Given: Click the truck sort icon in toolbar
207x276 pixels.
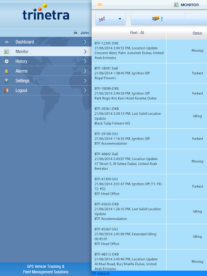Looking at the screenshot, I should tap(158, 19).
